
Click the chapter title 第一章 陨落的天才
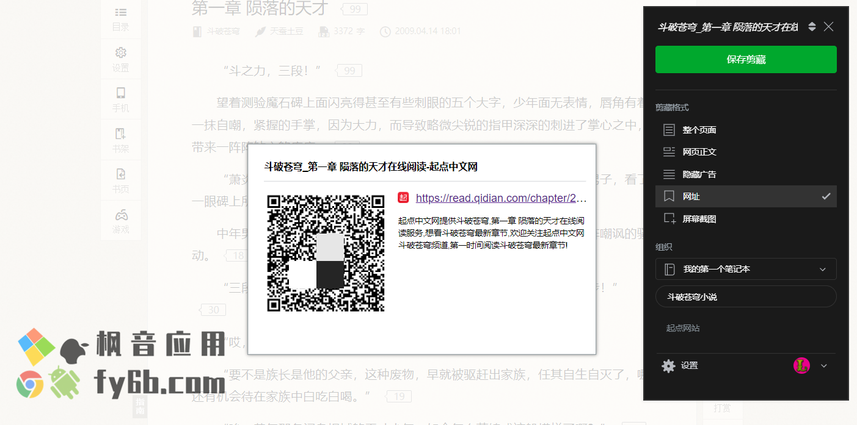(x=260, y=9)
